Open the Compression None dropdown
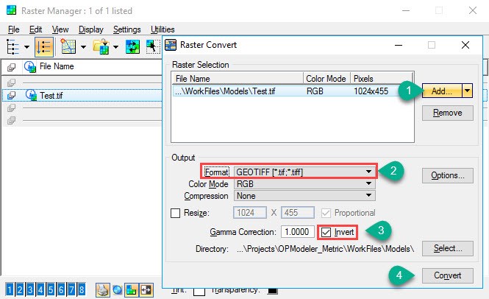 304,196
